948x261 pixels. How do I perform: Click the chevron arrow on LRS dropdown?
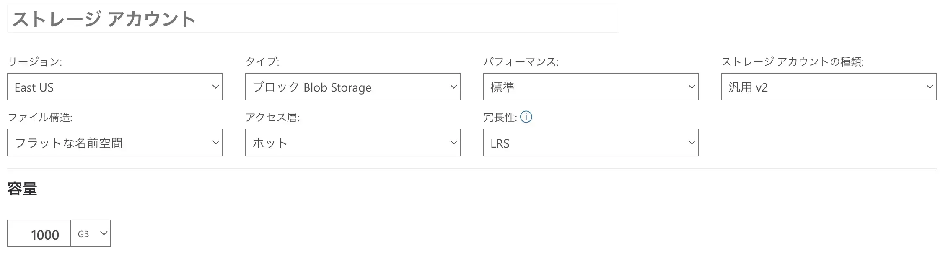pos(692,143)
